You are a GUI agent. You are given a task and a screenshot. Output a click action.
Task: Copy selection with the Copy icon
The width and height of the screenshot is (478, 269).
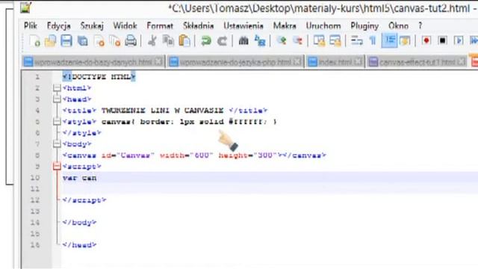[x=168, y=40]
